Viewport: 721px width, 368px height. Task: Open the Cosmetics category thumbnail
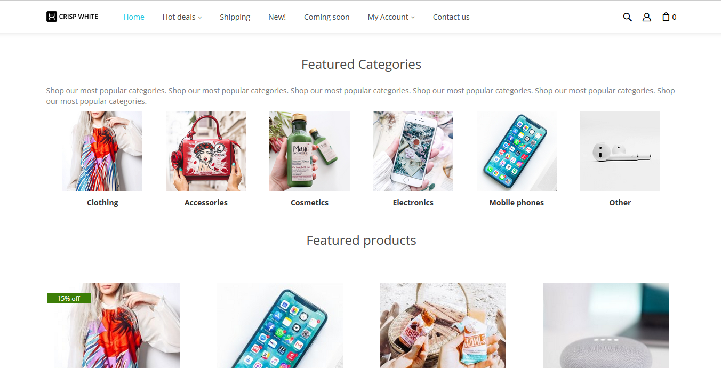(309, 151)
